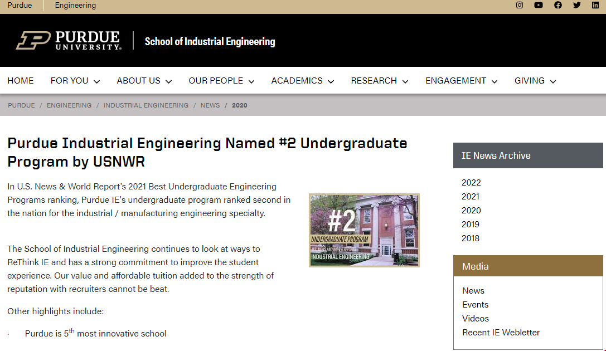The height and width of the screenshot is (351, 606).
Task: Go to the HOME nav item
Action: tap(21, 81)
